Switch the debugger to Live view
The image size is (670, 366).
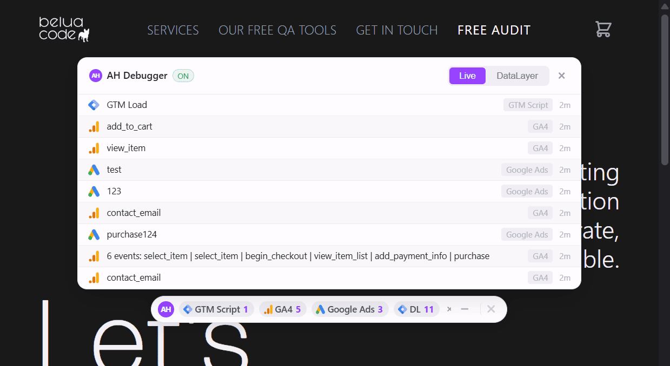[467, 76]
